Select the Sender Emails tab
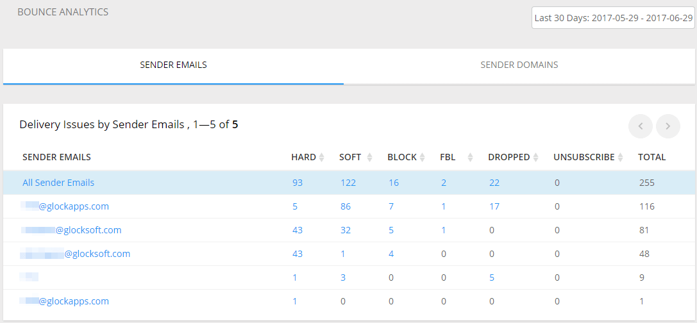 pos(173,65)
